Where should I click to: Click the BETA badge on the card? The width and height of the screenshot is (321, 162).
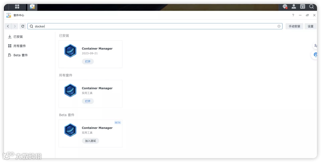[118, 123]
